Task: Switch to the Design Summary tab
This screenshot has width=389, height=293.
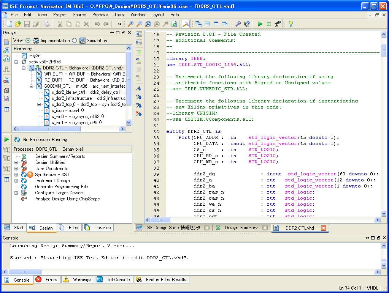Action: (241, 228)
